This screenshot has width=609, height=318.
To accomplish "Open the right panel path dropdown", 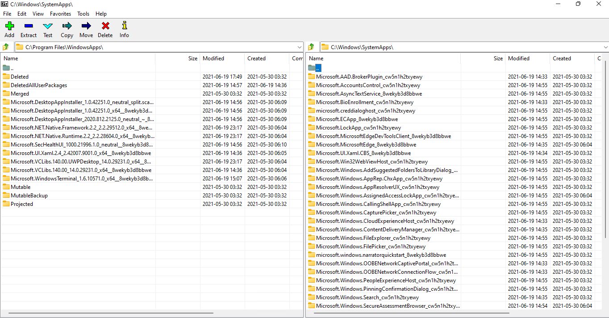I will coord(605,47).
